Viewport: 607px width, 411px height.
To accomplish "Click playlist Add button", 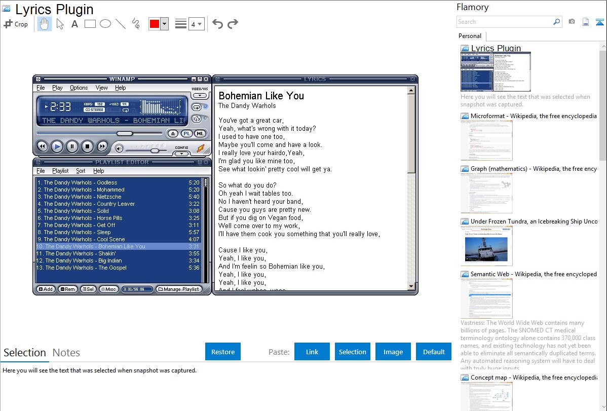I will (x=46, y=289).
